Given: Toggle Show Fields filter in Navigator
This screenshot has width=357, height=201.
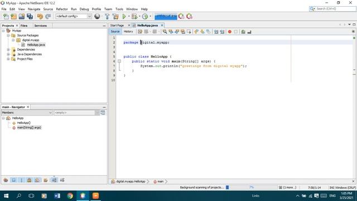Looking at the screenshot, I should pos(13,180).
